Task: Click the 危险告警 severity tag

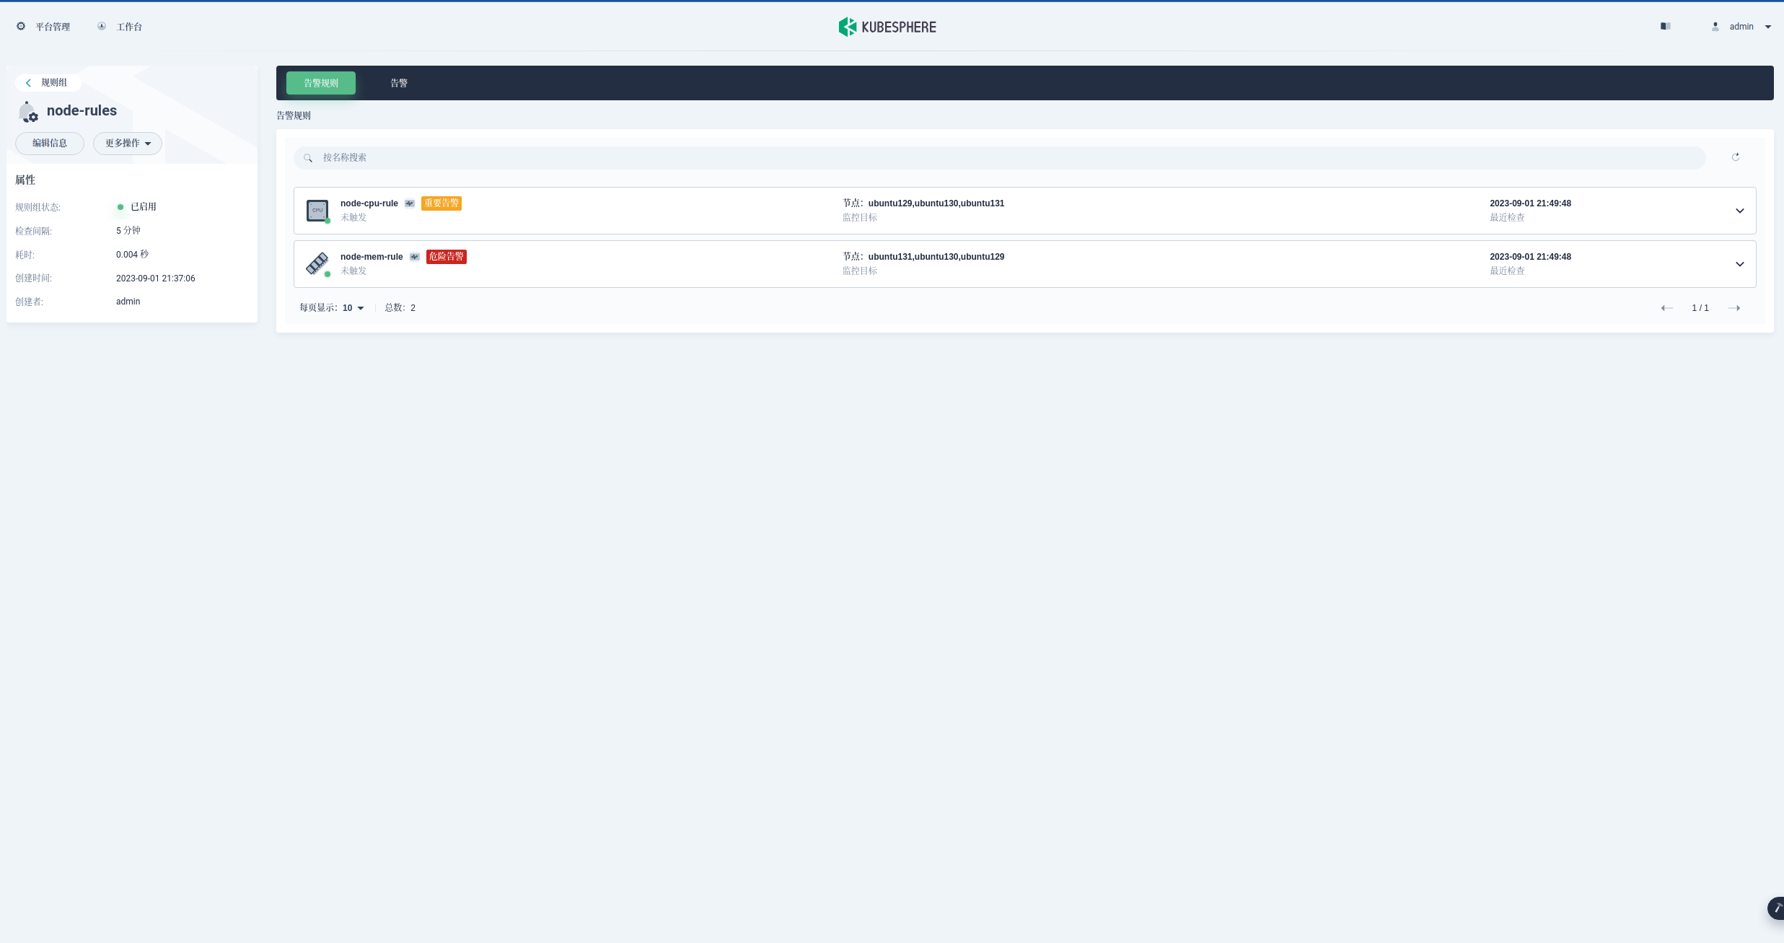Action: coord(447,257)
